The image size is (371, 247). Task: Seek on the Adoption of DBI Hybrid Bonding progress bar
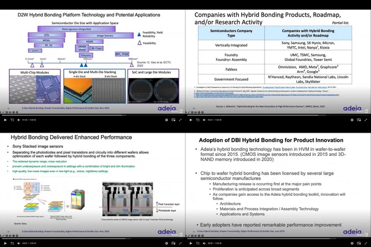pyautogui.click(x=278, y=238)
